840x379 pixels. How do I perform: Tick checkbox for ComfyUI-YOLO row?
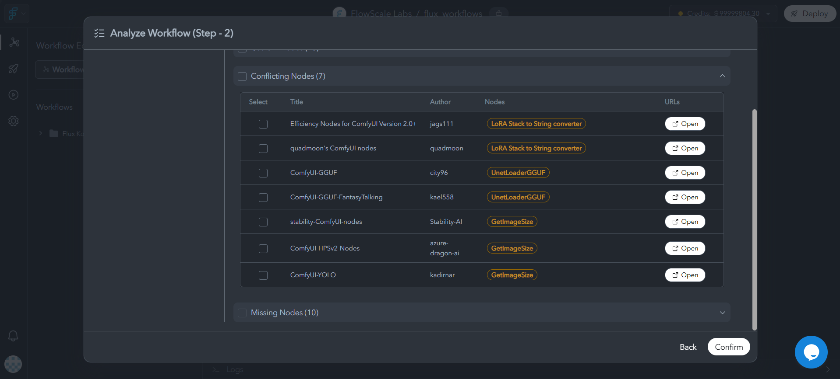(x=263, y=275)
